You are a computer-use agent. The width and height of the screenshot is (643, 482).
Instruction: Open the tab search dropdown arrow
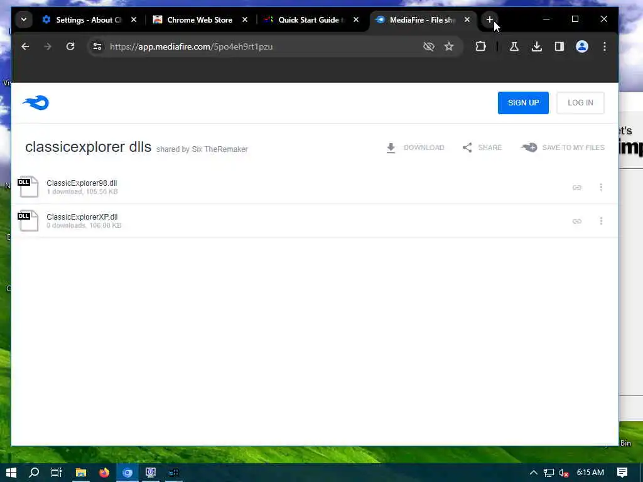24,19
